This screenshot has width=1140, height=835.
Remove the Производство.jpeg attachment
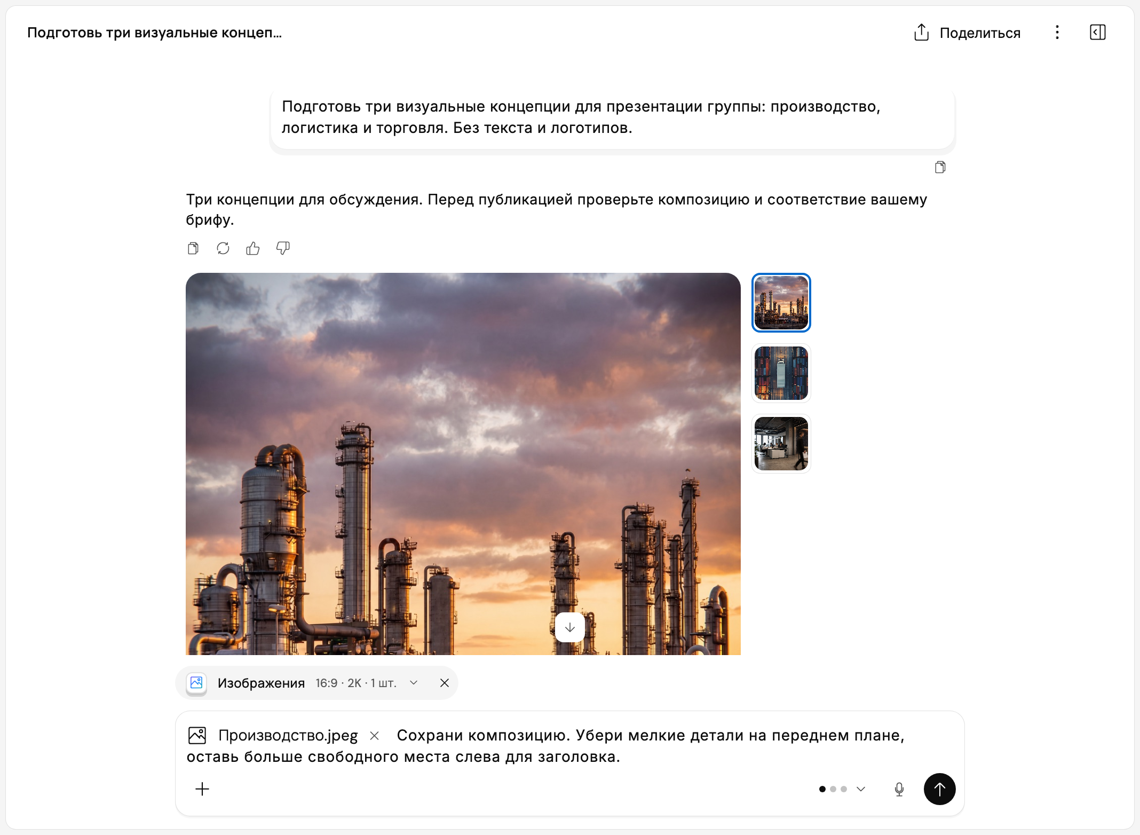375,736
